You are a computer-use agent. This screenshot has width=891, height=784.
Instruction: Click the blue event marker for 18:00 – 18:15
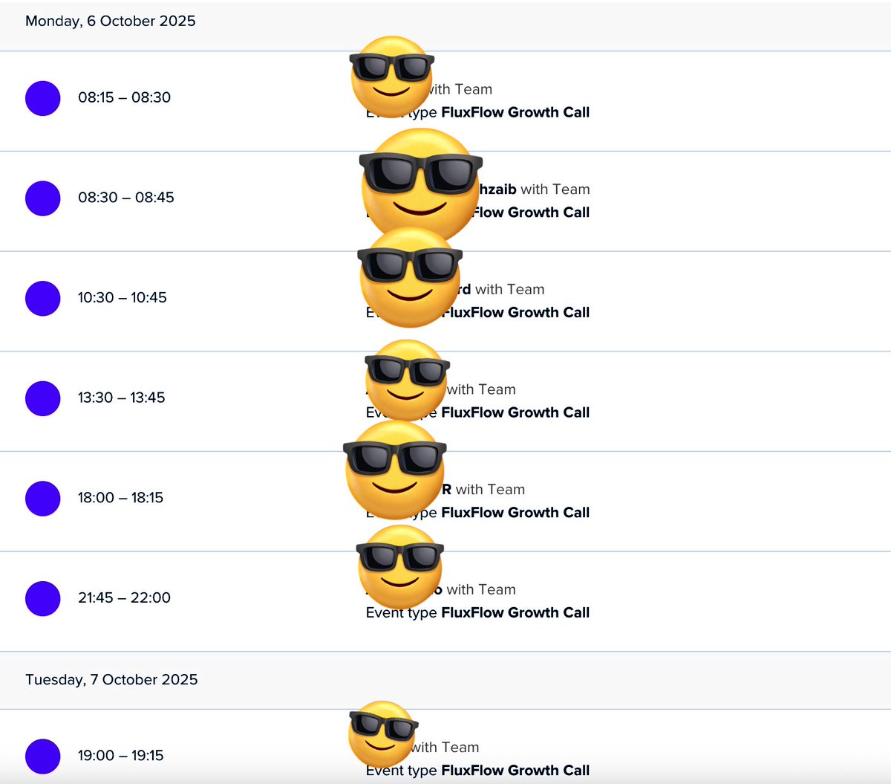coord(43,499)
